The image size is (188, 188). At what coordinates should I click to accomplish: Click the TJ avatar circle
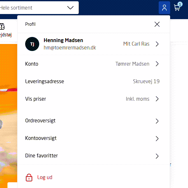32,44
